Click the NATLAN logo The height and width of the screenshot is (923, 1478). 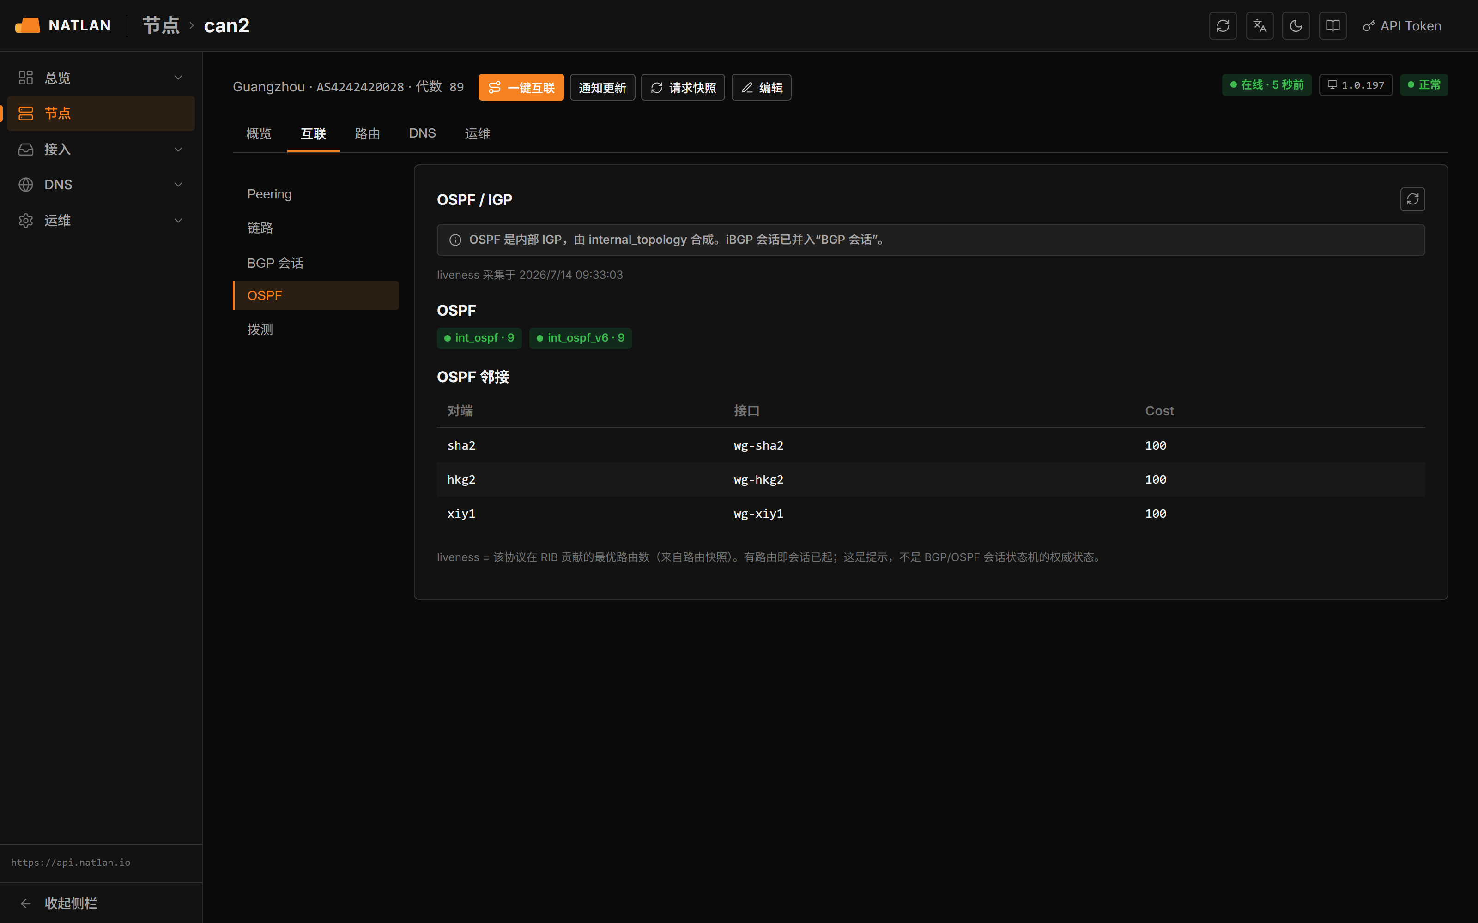(x=63, y=26)
